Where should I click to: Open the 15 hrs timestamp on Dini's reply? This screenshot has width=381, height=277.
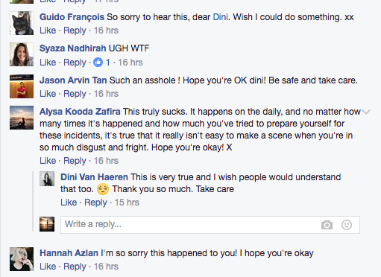click(x=127, y=203)
